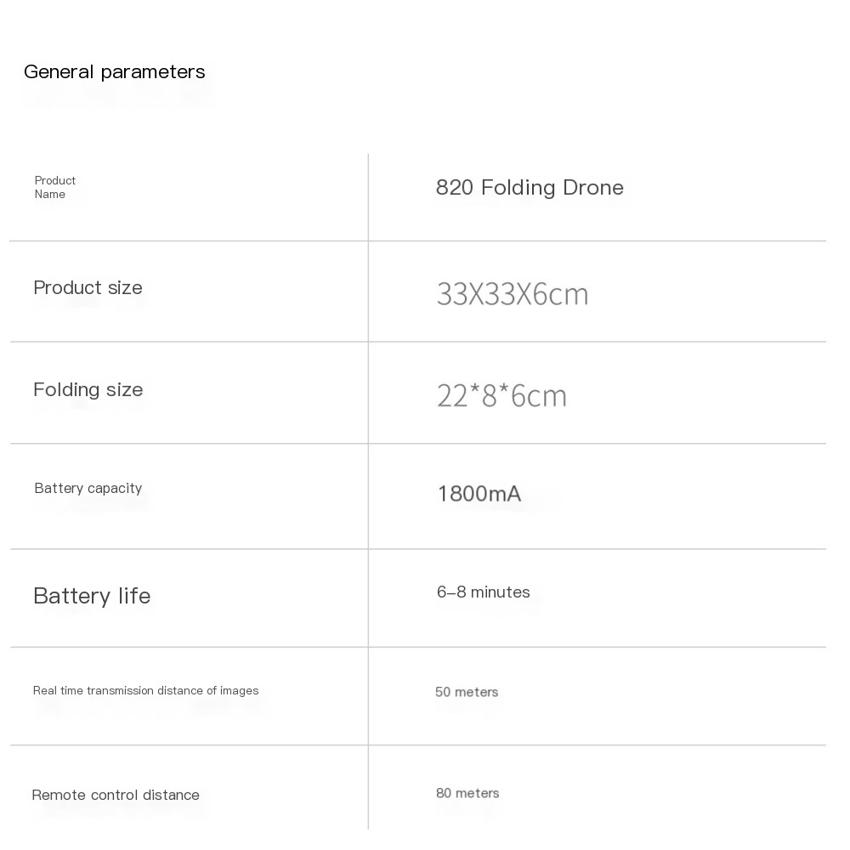Select the 6–8 minutes value
The height and width of the screenshot is (850, 850).
coord(483,592)
